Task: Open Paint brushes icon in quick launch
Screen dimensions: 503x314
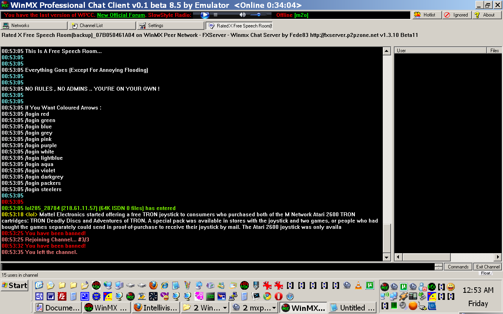Action: [x=187, y=285]
